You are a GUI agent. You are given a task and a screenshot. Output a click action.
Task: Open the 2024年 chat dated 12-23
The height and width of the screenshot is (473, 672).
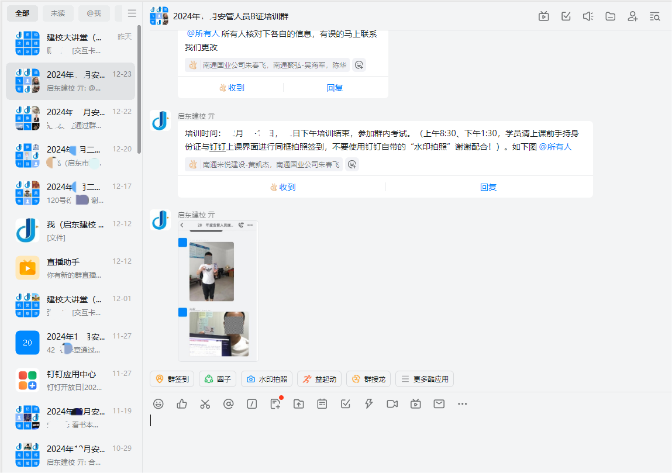pos(71,81)
